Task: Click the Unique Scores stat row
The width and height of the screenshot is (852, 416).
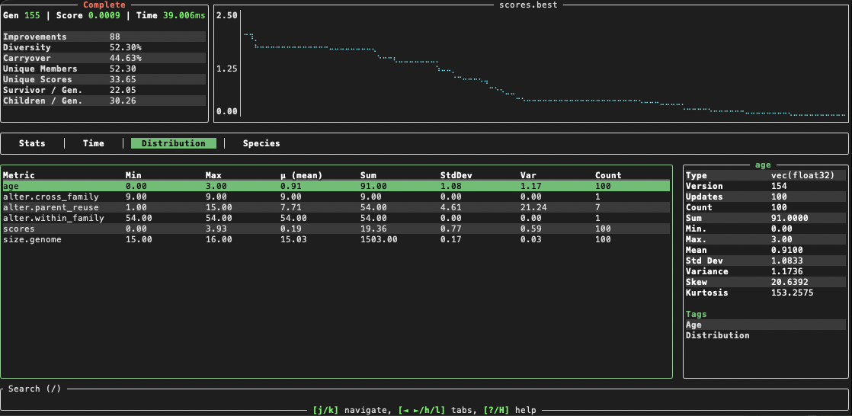Action: click(x=104, y=79)
